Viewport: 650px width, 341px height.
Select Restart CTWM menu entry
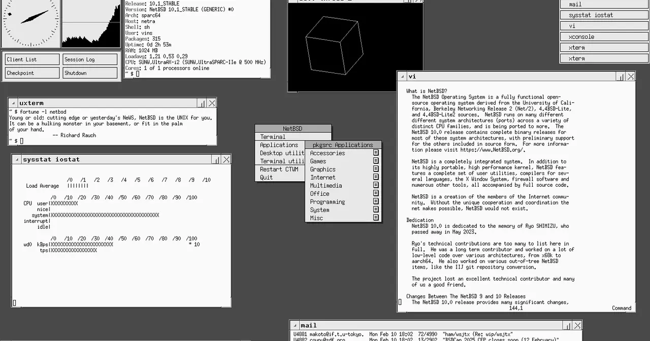(280, 169)
